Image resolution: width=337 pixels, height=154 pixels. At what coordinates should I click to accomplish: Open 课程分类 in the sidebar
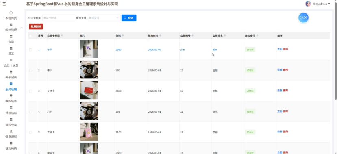[x=11, y=125]
